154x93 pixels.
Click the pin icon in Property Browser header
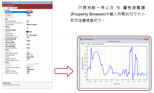[x=51, y=3]
